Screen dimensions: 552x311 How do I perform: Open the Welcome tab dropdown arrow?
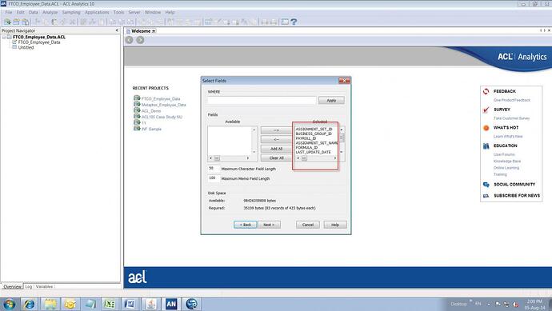(x=154, y=31)
